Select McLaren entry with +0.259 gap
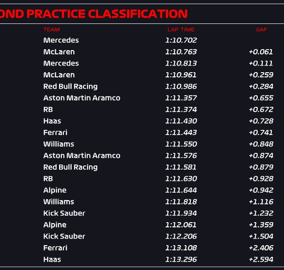 pos(142,75)
